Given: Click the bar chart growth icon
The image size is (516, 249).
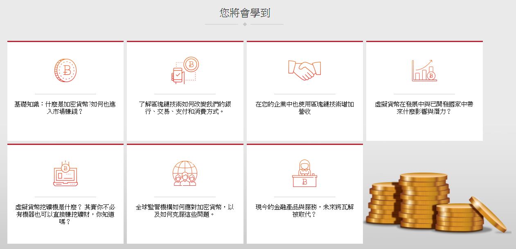Looking at the screenshot, I should pos(424,70).
